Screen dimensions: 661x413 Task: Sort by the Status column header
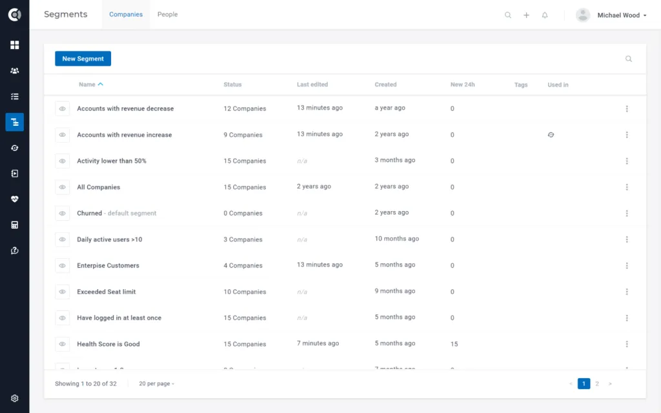(x=232, y=85)
